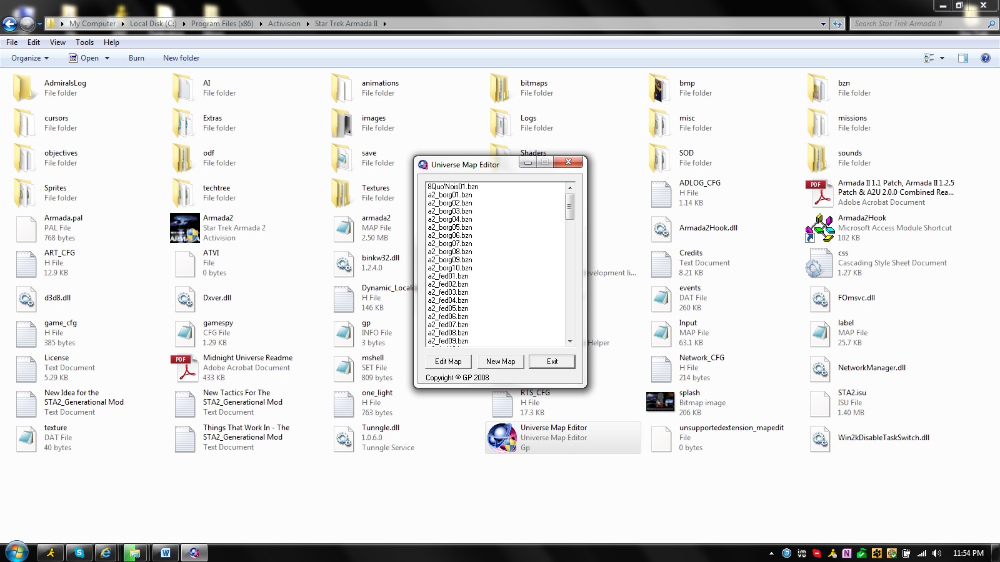Select the Tunngle.dll file icon

pyautogui.click(x=343, y=438)
